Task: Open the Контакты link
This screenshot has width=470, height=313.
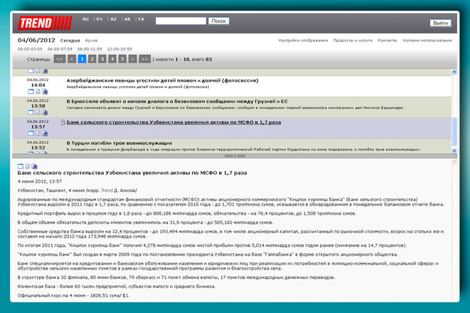Action: click(x=388, y=40)
